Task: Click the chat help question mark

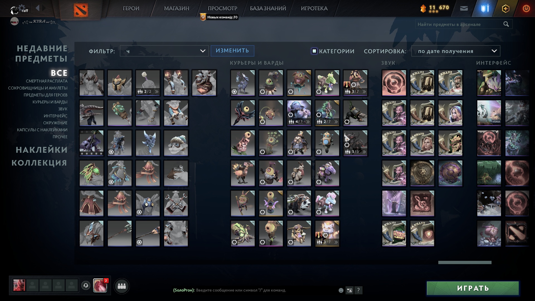Action: point(358,290)
